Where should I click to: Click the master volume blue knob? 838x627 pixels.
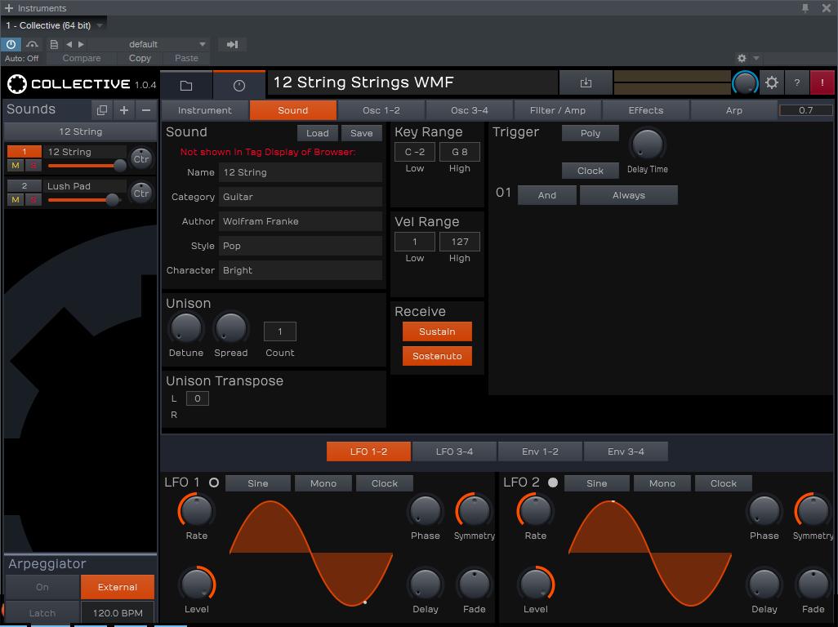pyautogui.click(x=744, y=82)
